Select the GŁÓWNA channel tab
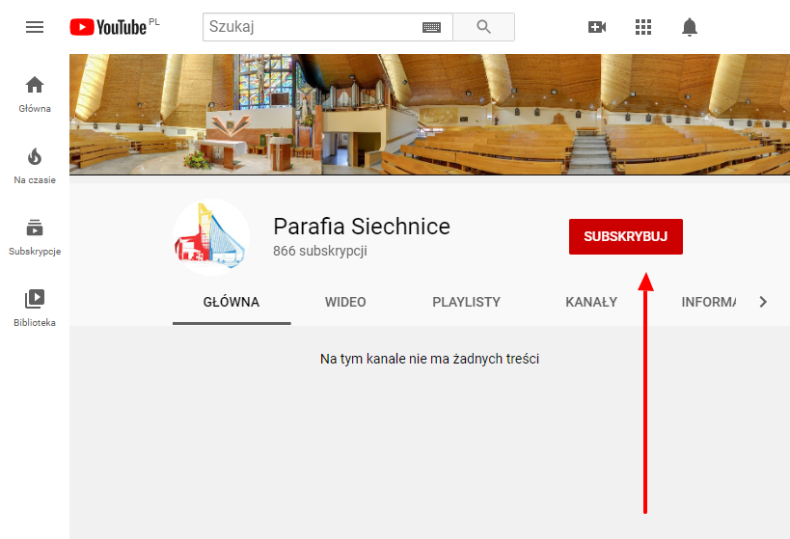This screenshot has width=790, height=539. 232,302
